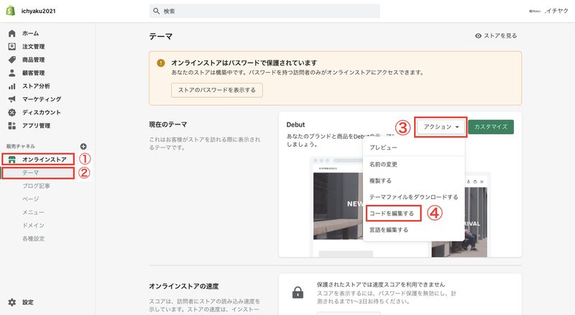Click the Debut theme desktop preview thumbnail
The image size is (575, 315).
click(x=337, y=206)
